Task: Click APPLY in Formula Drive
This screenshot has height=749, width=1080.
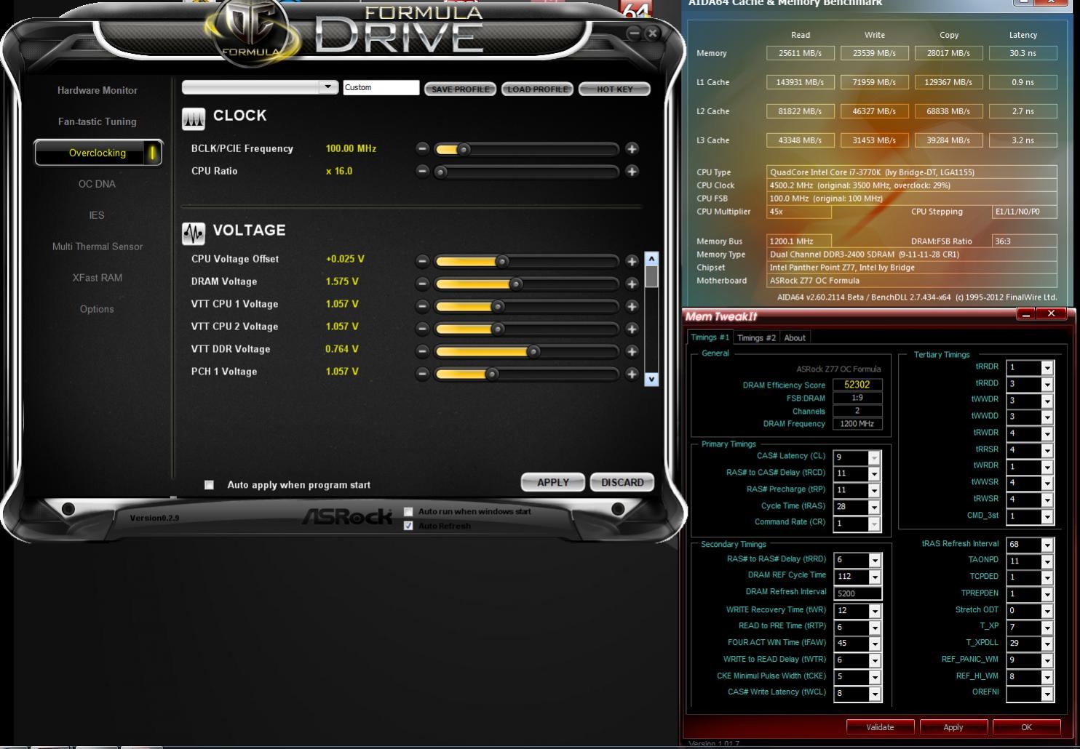Action: click(x=553, y=482)
